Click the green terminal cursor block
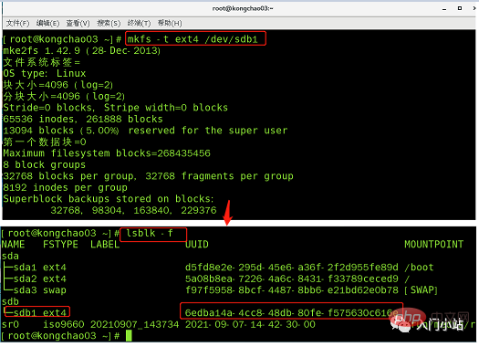479x347 pixels. click(129, 336)
